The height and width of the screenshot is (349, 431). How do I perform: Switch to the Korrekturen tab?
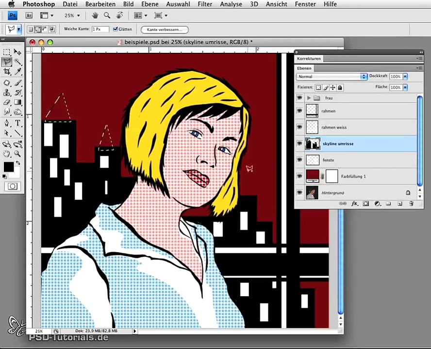[x=309, y=59]
